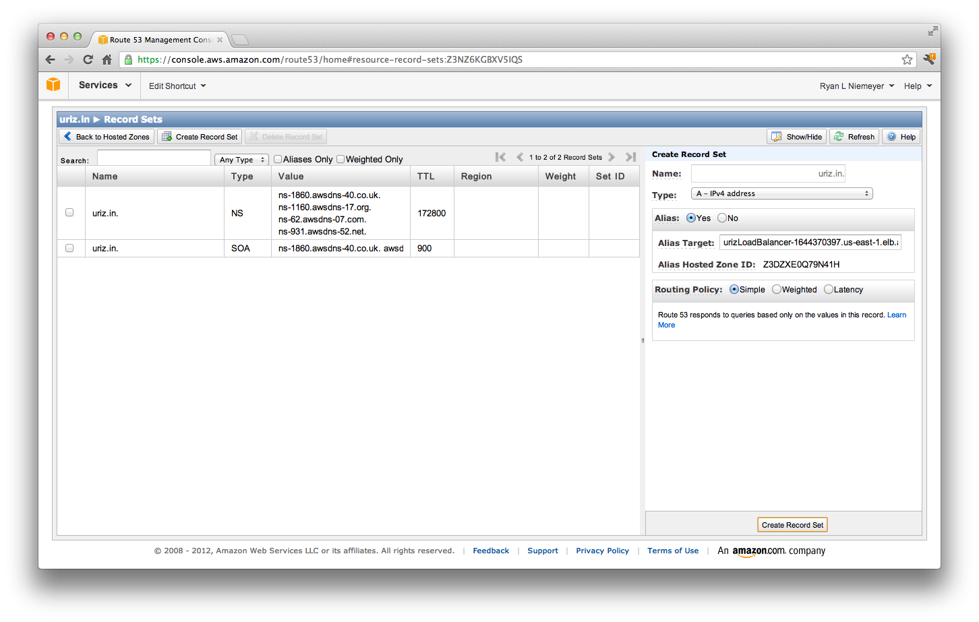Tick the Weighted Only filter checkbox
Screen dimensions: 979x622
click(340, 159)
